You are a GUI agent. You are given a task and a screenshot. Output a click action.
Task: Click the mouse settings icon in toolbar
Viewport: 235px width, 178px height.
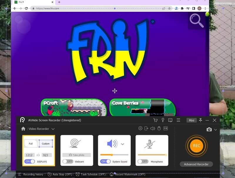[x=159, y=128]
